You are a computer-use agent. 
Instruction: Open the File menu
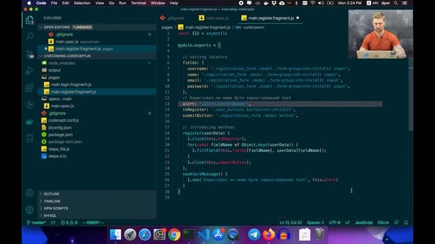[x=54, y=3]
